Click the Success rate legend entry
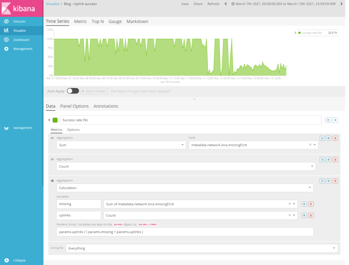This screenshot has width=349, height=265. click(x=312, y=33)
